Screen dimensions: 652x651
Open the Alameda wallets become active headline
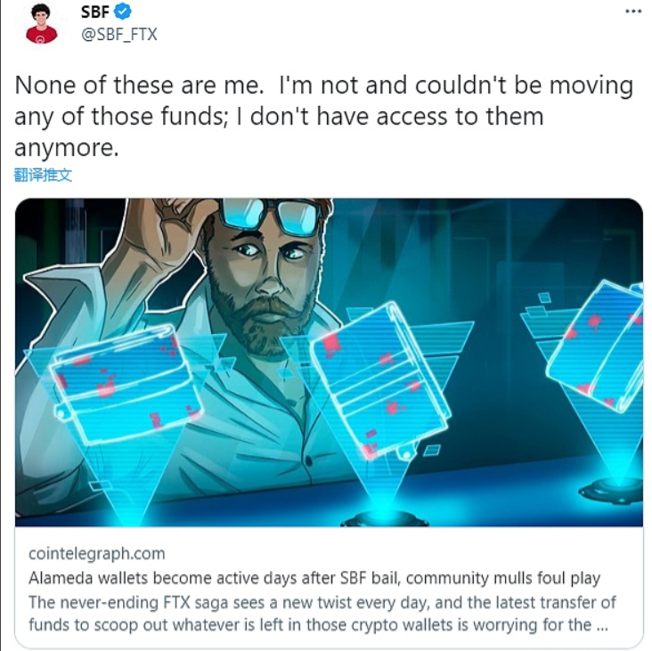point(314,578)
